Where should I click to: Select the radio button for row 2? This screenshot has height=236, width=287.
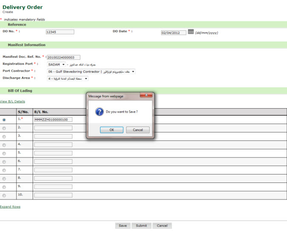click(x=4, y=128)
